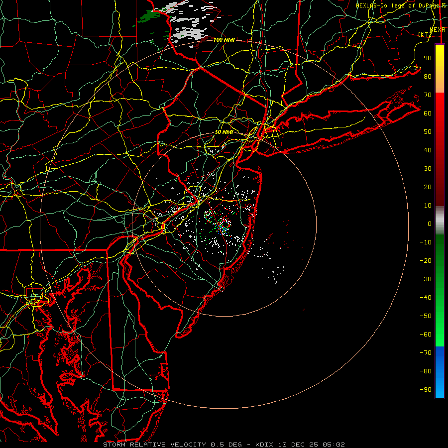Click the -90 value on the velocity scale
The height and width of the screenshot is (448, 448).
(426, 390)
